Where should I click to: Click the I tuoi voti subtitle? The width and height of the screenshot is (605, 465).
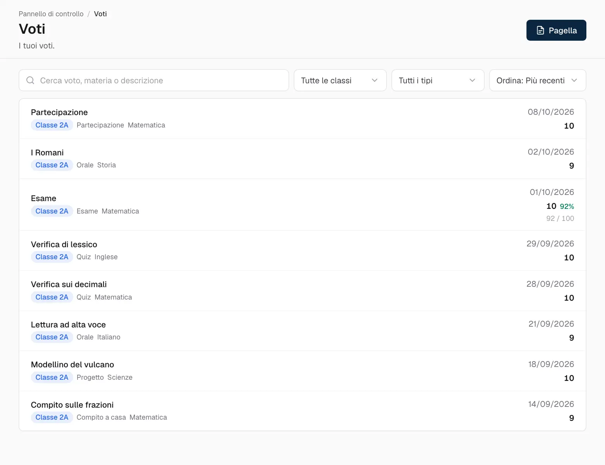37,46
